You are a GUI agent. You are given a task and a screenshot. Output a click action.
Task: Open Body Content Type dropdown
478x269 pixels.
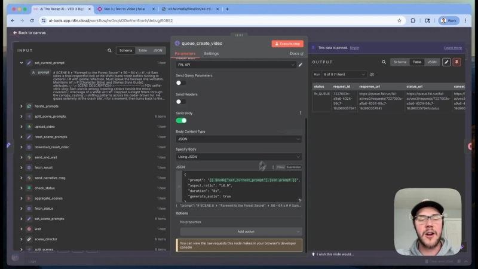pyautogui.click(x=238, y=139)
